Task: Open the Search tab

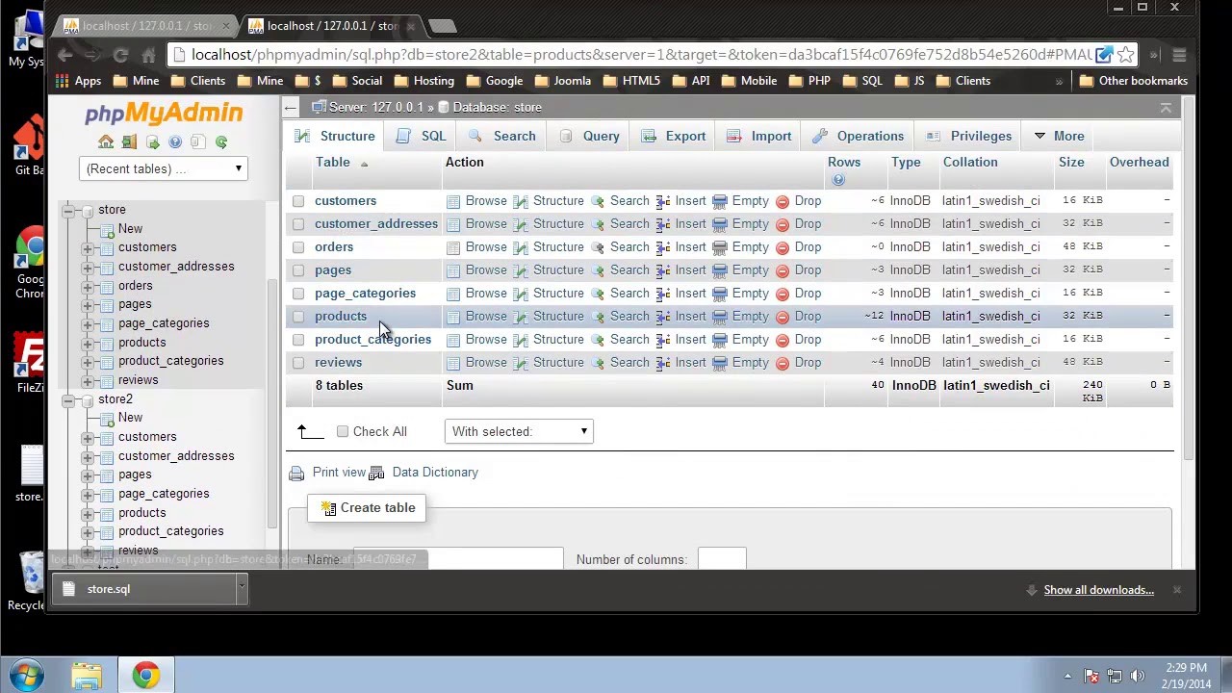Action: [x=501, y=137]
